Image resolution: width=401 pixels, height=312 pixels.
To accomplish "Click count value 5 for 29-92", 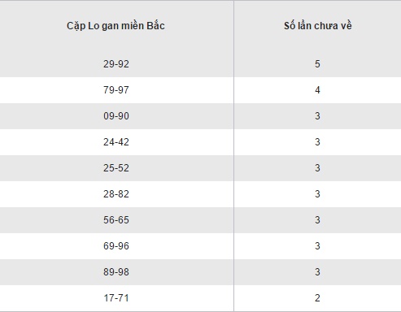I will click(x=317, y=64).
